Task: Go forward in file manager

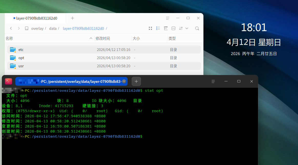Action: tap(19, 28)
